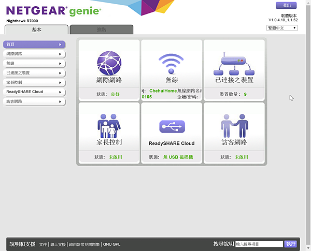This screenshot has width=311, height=251.
Task: Click the 搜尋說明 search input field
Action: click(259, 244)
